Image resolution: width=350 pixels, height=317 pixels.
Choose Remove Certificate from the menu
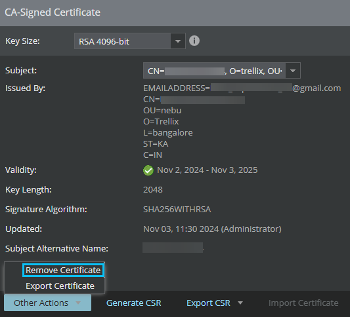[63, 270]
